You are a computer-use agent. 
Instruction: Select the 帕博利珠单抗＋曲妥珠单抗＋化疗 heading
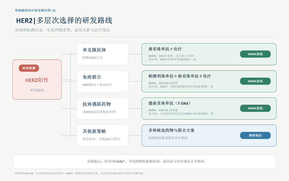tap(180, 76)
